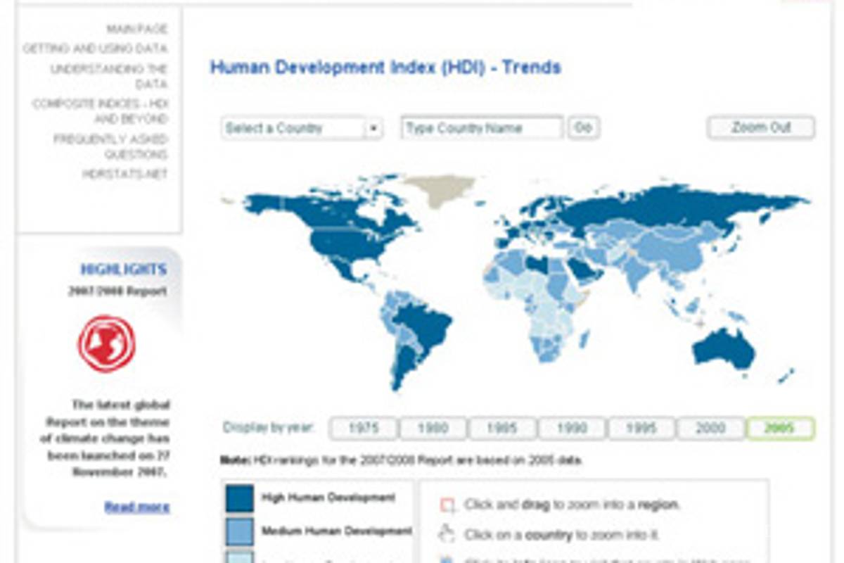Screen dimensions: 844x563
Task: Show map data for year 2000
Action: tap(710, 428)
